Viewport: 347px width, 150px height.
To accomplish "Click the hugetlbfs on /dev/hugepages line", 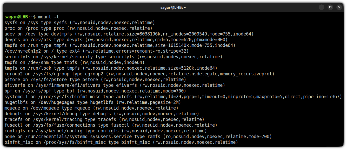I will [93, 102].
